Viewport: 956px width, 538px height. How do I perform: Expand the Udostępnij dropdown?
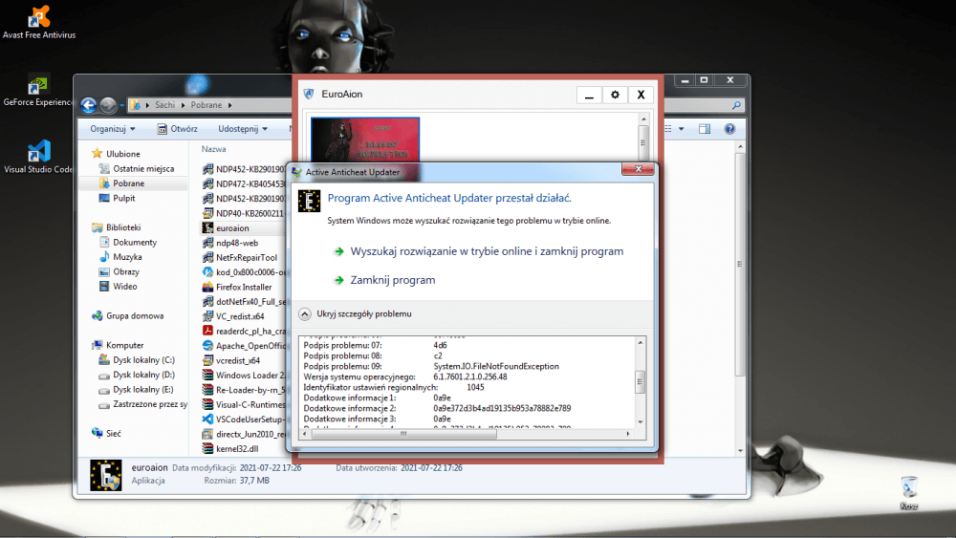point(243,129)
